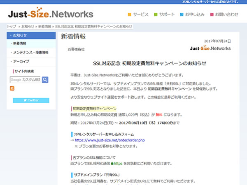Screen dimensions: 247x185
Task: Open メンテナンス・障害情報 in the sidebar
Action: [x=31, y=52]
